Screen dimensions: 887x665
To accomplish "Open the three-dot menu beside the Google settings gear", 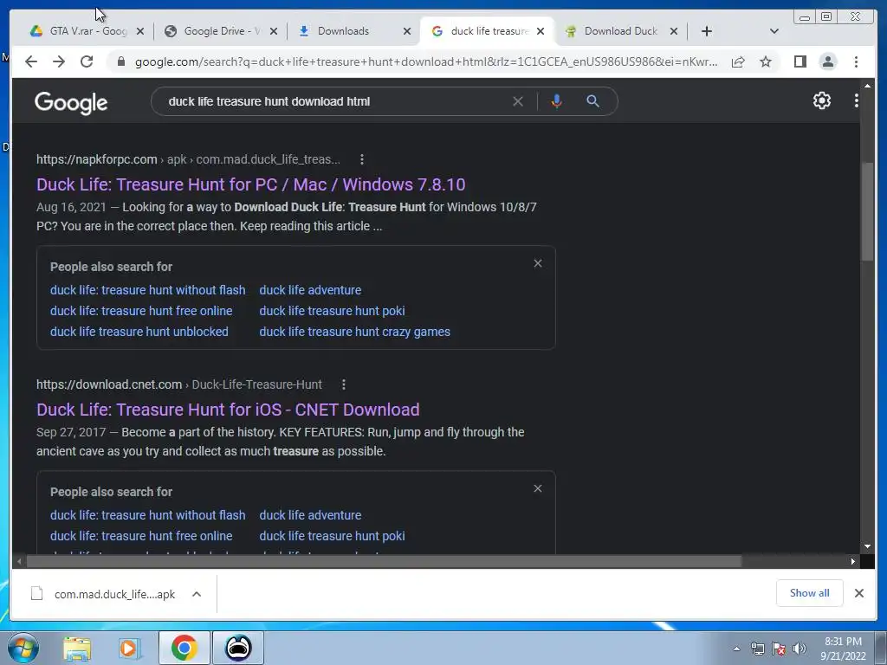I will (856, 100).
